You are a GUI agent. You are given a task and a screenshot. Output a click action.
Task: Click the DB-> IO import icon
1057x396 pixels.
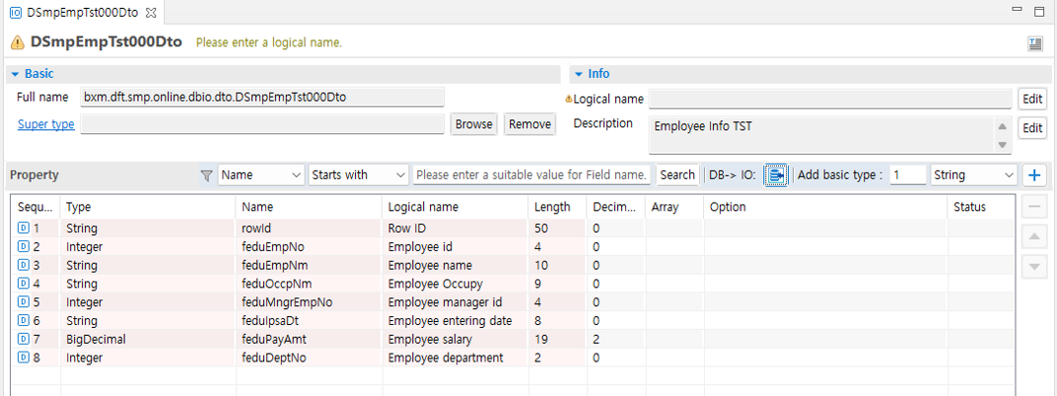pyautogui.click(x=776, y=175)
